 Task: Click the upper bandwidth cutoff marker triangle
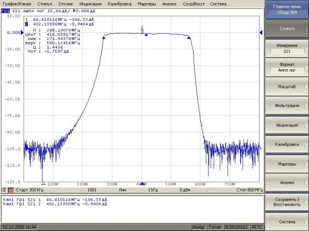point(189,38)
